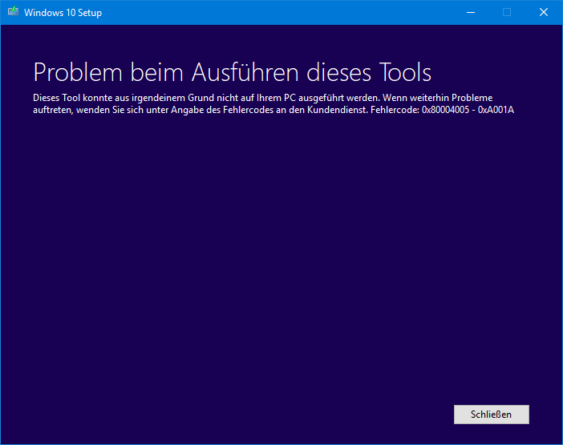Click the Schließen button
Screen dimensions: 563x445
[x=491, y=415]
